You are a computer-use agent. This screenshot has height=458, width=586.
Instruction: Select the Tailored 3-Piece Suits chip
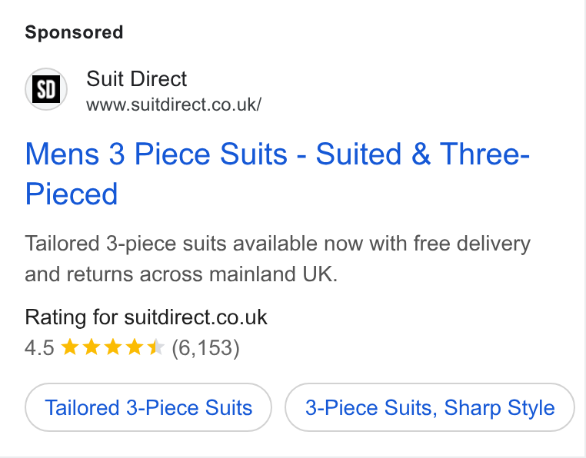(148, 407)
